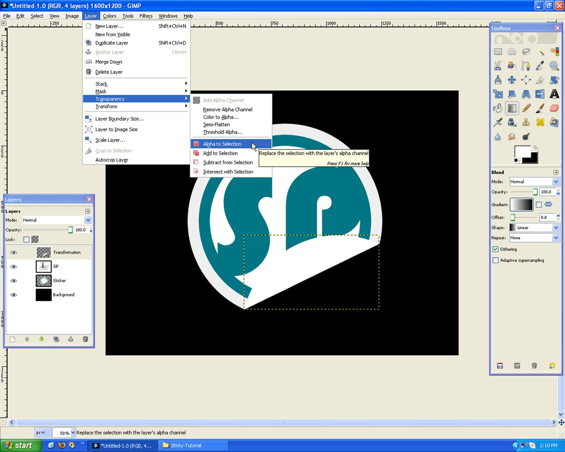Select the Rectangle Select tool
The image size is (565, 452).
pos(498,52)
